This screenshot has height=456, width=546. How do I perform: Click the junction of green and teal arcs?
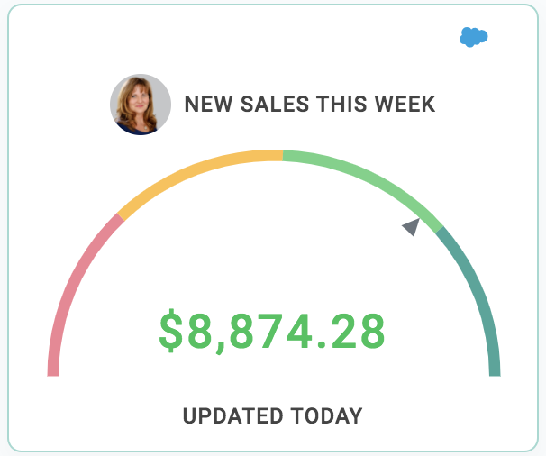[440, 230]
